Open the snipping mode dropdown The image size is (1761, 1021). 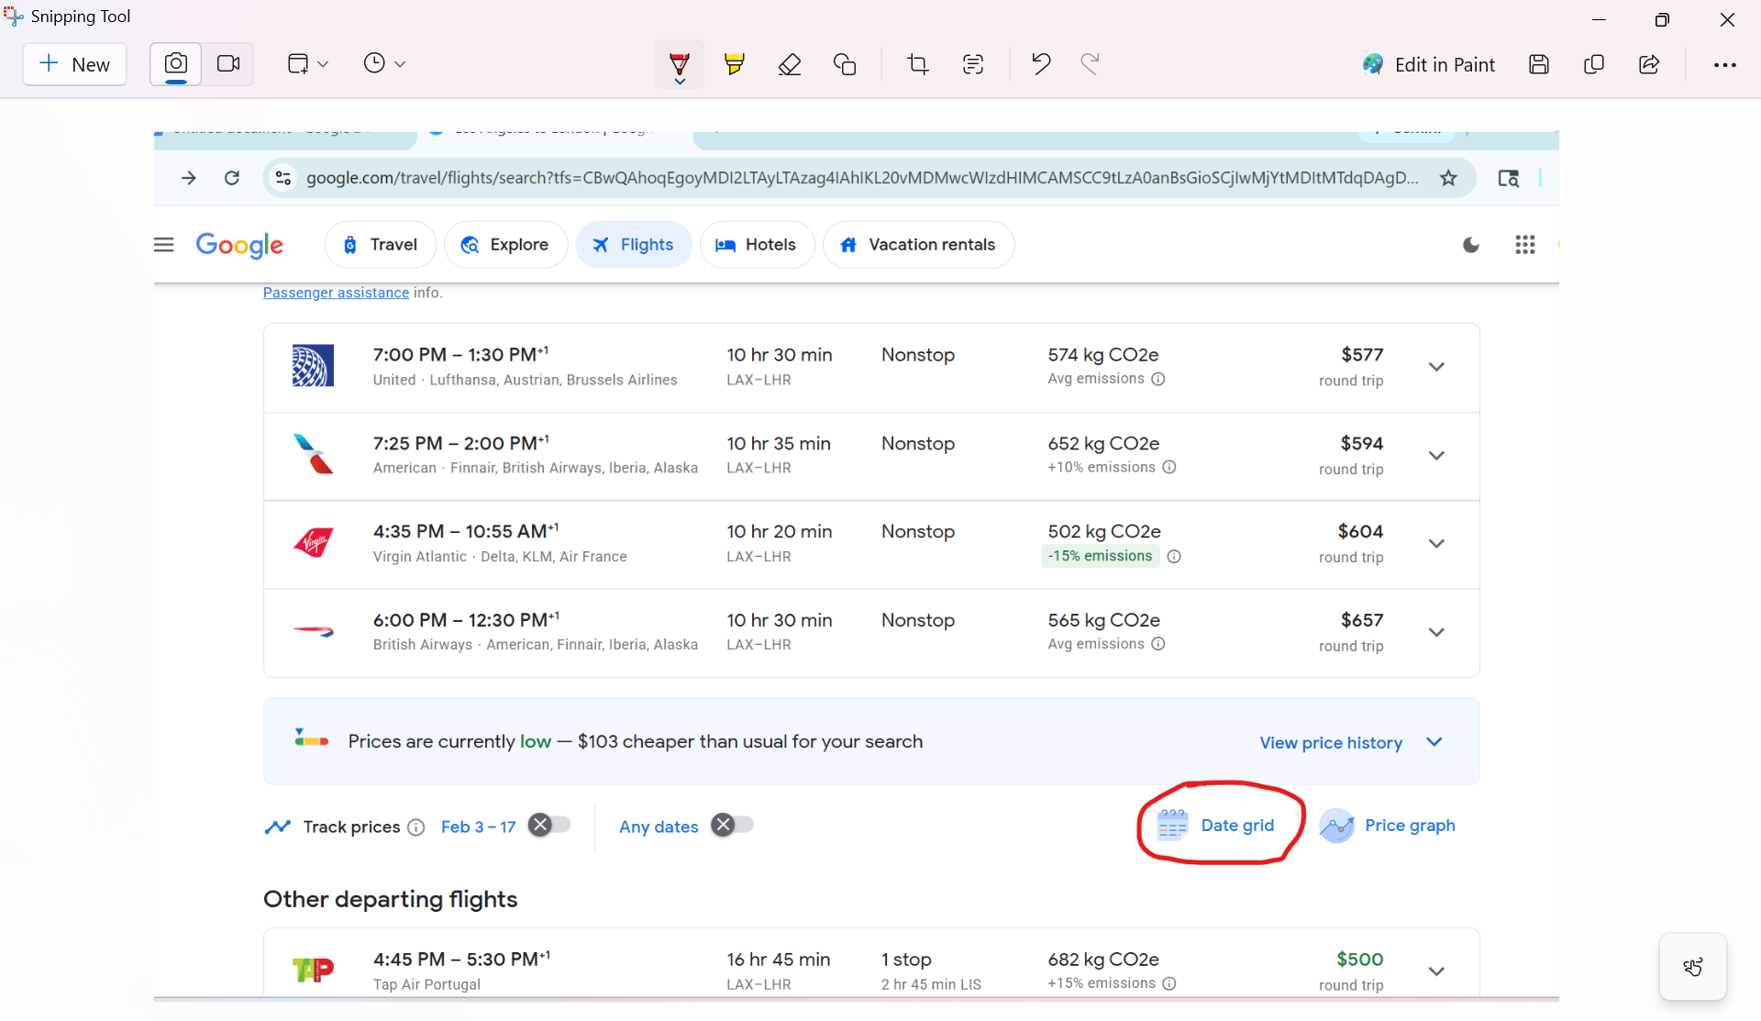[x=307, y=64]
